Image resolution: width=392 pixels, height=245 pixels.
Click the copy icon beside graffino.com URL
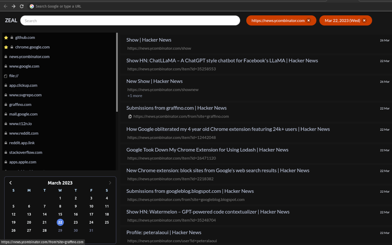click(130, 116)
